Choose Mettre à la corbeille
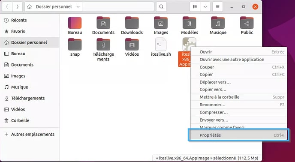Image resolution: width=295 pixels, height=162 pixels. click(239, 97)
